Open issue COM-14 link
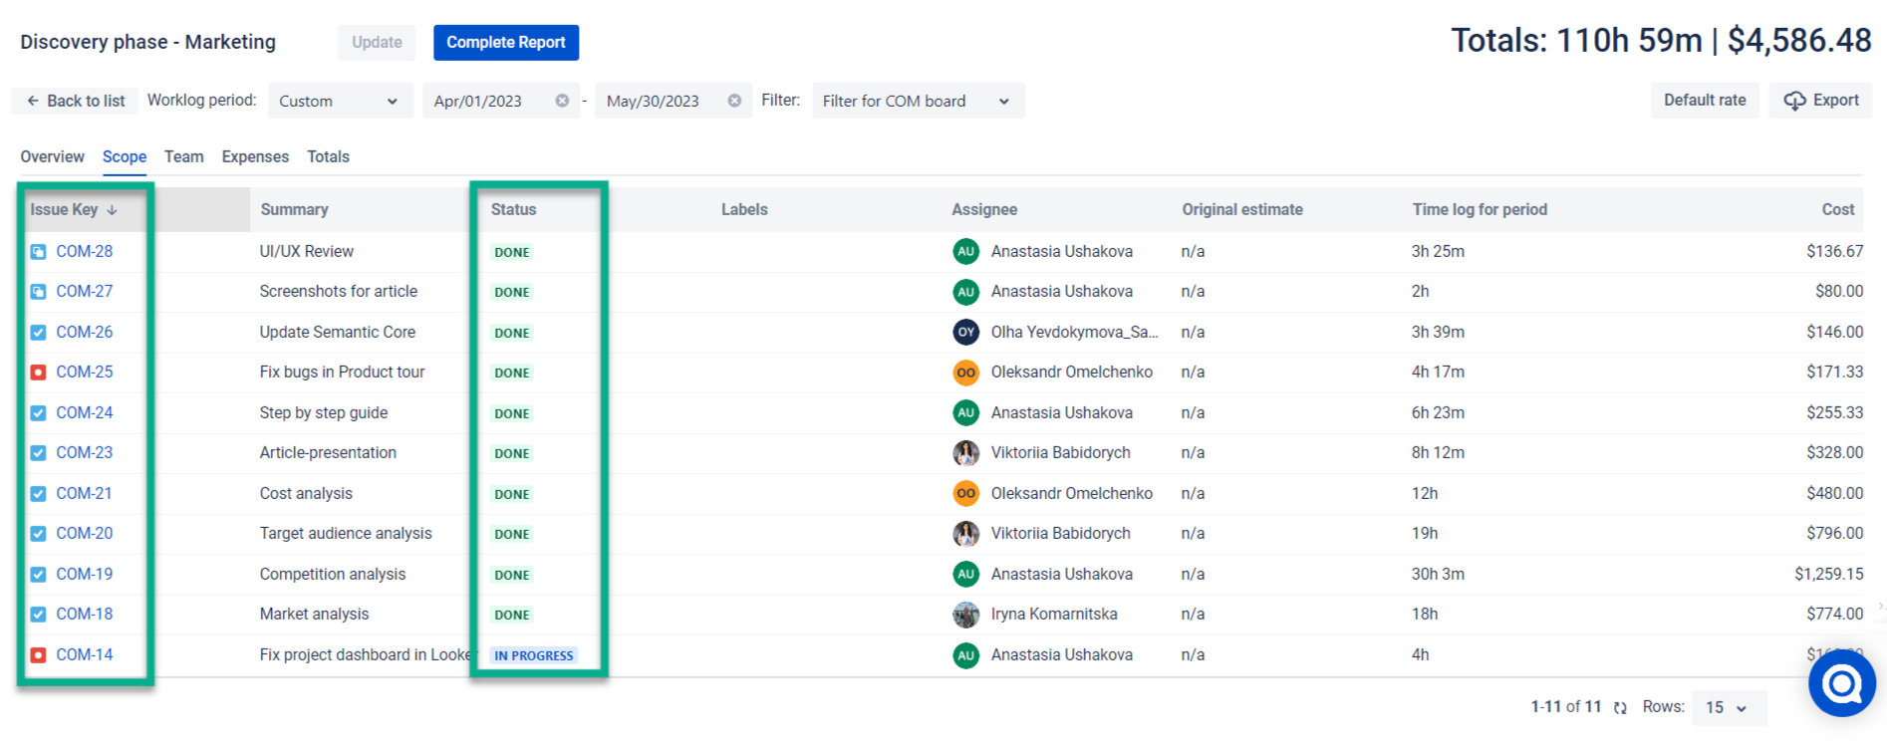Screen dimensions: 1887x753 (85, 655)
